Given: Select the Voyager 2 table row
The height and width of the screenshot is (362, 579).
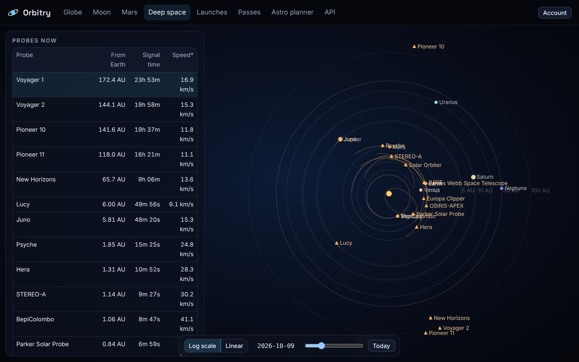Looking at the screenshot, I should click(x=105, y=110).
